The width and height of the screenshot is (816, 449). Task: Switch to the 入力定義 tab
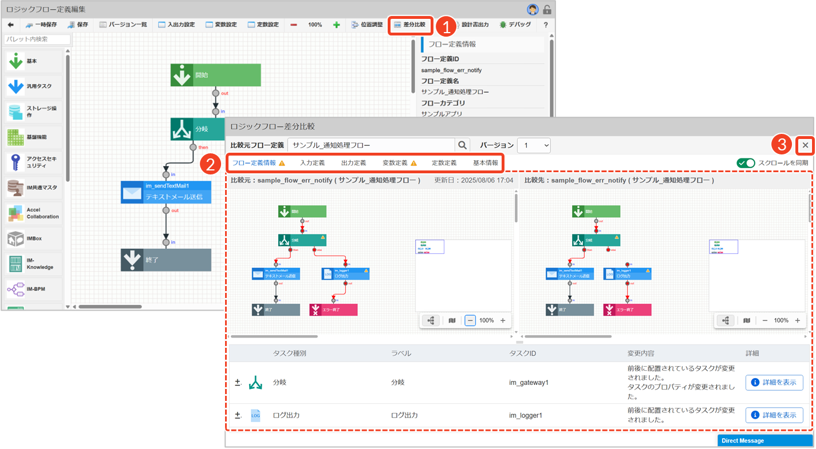(x=312, y=163)
